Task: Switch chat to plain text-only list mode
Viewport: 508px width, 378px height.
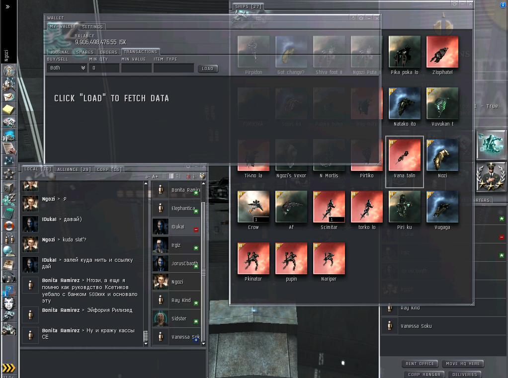Action: pyautogui.click(x=165, y=176)
